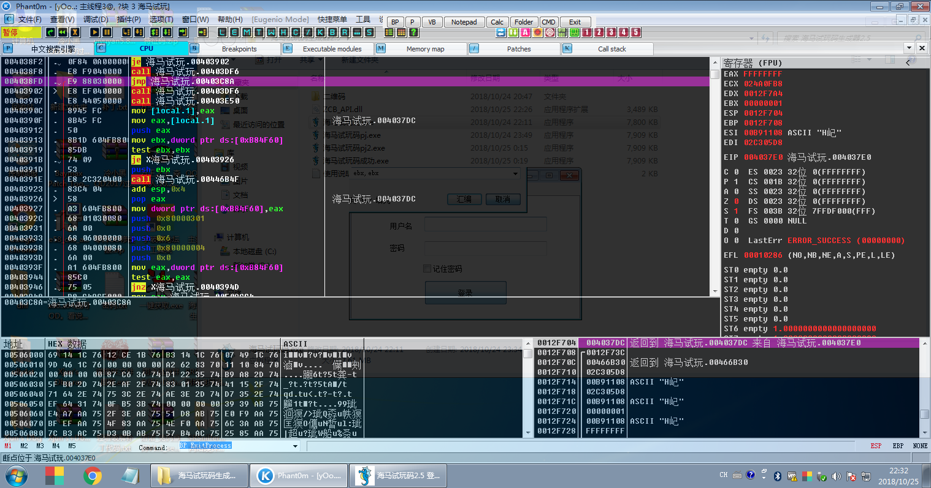931x488 pixels.
Task: Toggle the 记住密码 checkbox in login window
Action: pyautogui.click(x=427, y=269)
